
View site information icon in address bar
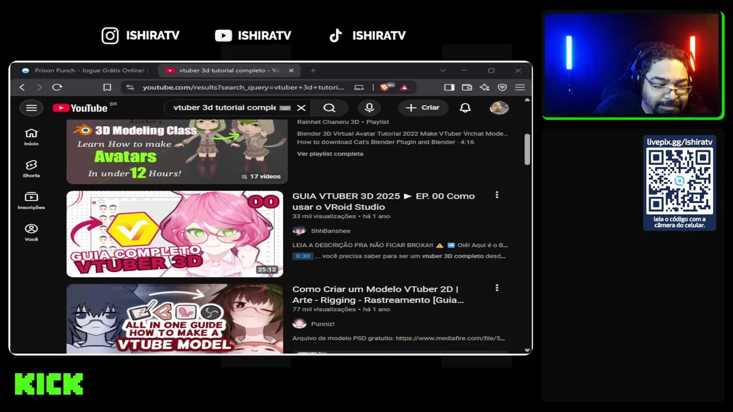pyautogui.click(x=130, y=87)
